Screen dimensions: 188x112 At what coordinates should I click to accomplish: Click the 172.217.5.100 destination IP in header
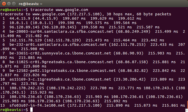pos(85,14)
